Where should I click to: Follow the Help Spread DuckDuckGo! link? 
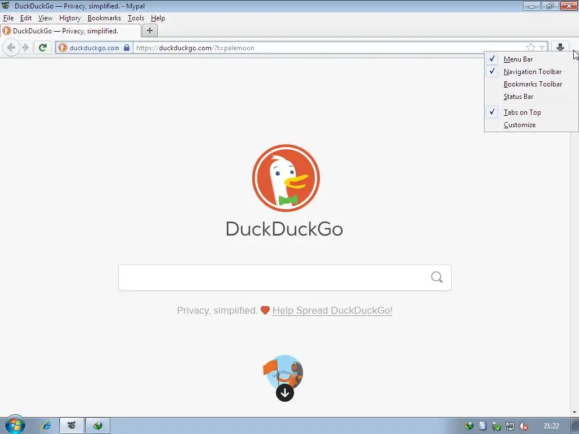(x=332, y=310)
